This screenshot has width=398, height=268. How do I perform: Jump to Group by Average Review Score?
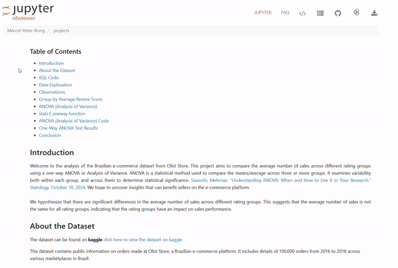point(71,99)
